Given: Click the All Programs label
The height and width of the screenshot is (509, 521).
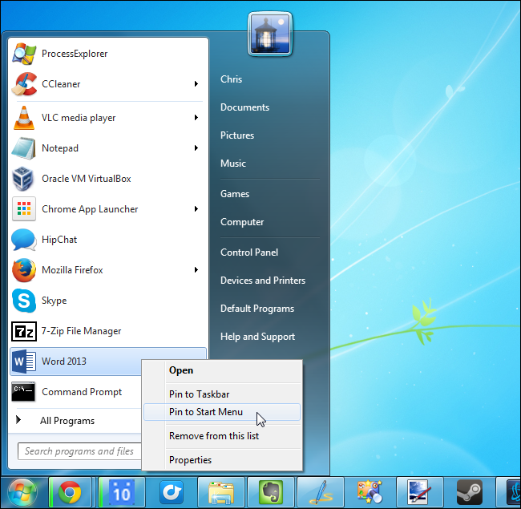Looking at the screenshot, I should pyautogui.click(x=67, y=421).
